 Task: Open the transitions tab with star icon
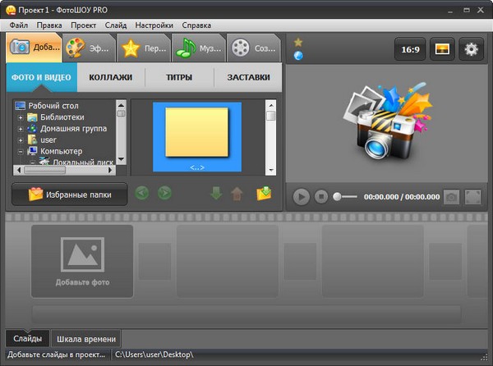click(x=143, y=48)
